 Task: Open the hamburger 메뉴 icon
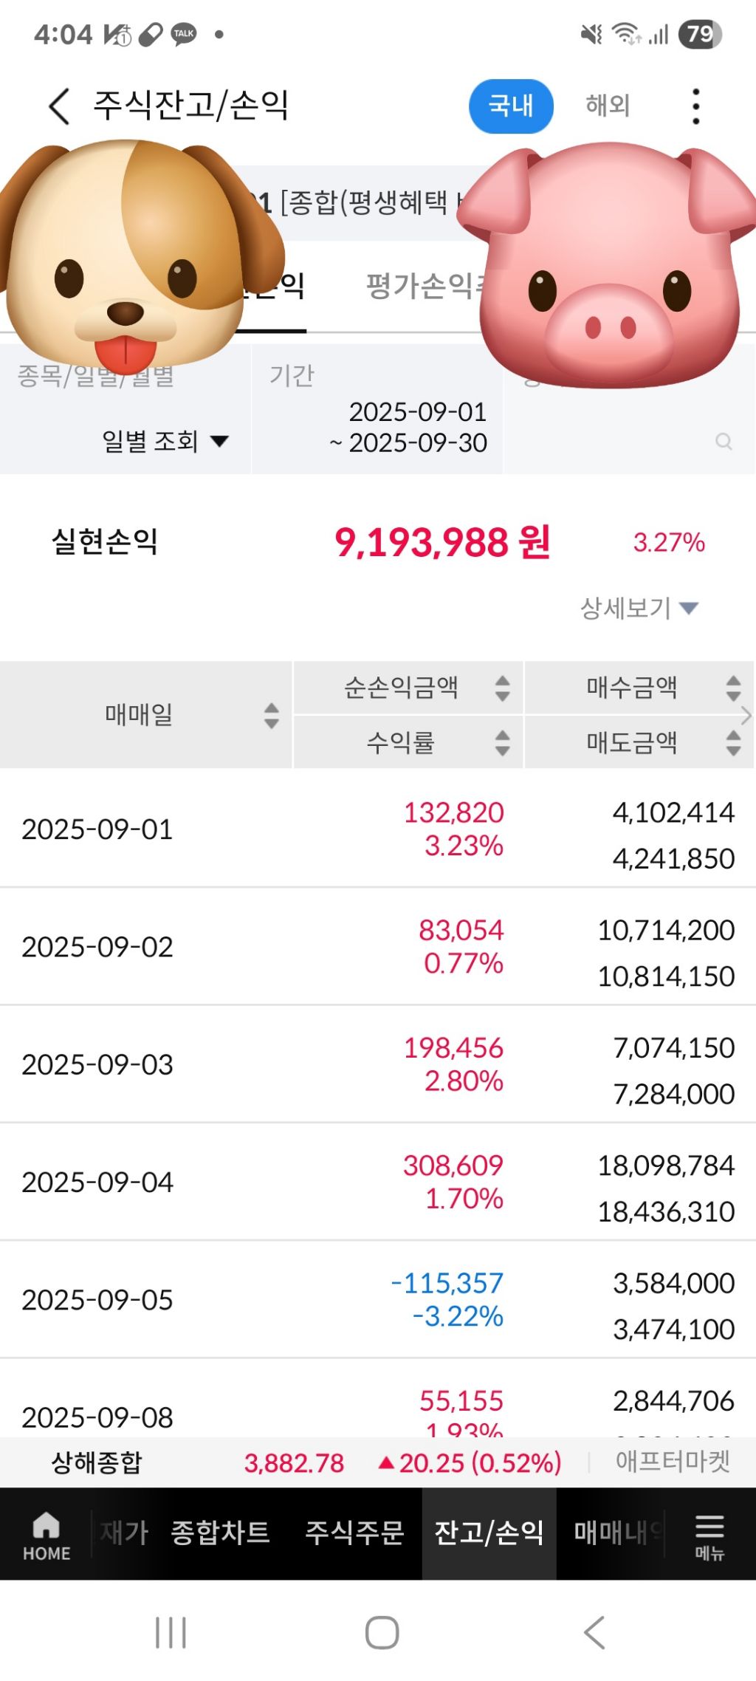tap(709, 1536)
